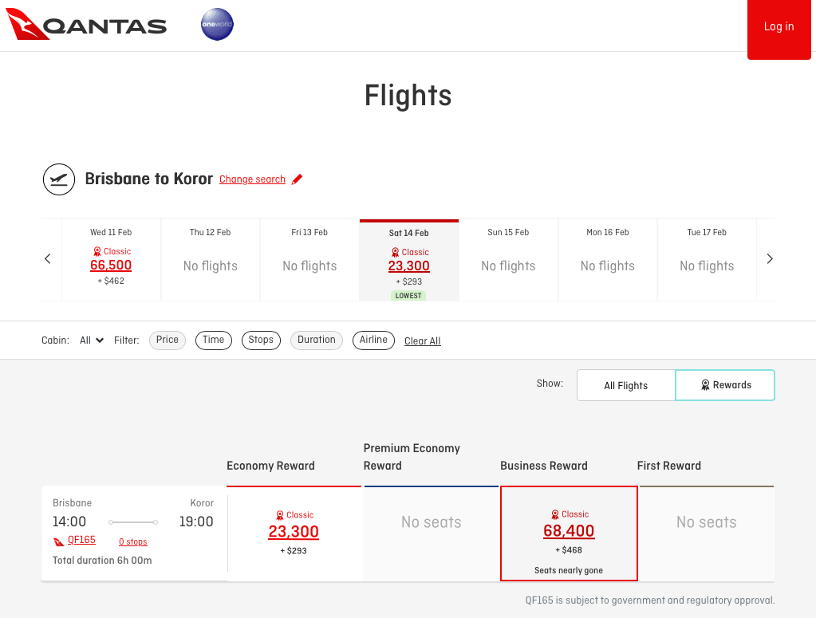Click the First Reward column header
Screen dimensions: 816x618
tap(669, 466)
